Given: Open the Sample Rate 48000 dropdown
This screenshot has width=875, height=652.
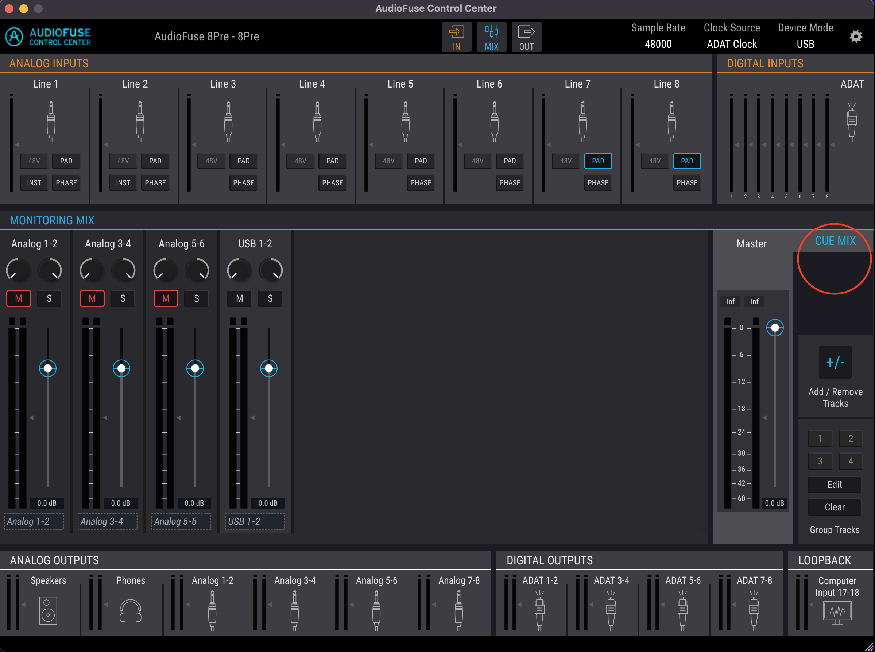Looking at the screenshot, I should click(x=658, y=44).
